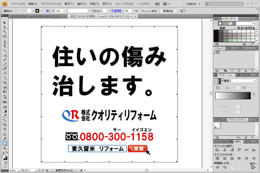Open the ウィンドウ(W) menu
The width and height of the screenshot is (260, 173).
tap(124, 4)
